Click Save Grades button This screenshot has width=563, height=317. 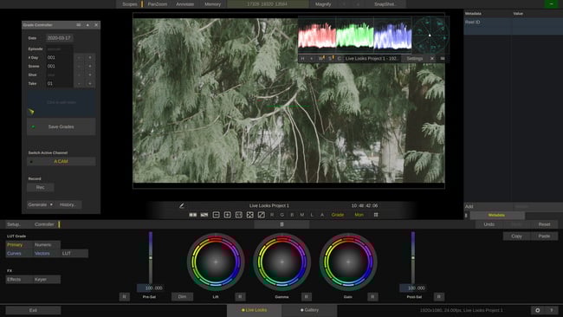point(61,126)
